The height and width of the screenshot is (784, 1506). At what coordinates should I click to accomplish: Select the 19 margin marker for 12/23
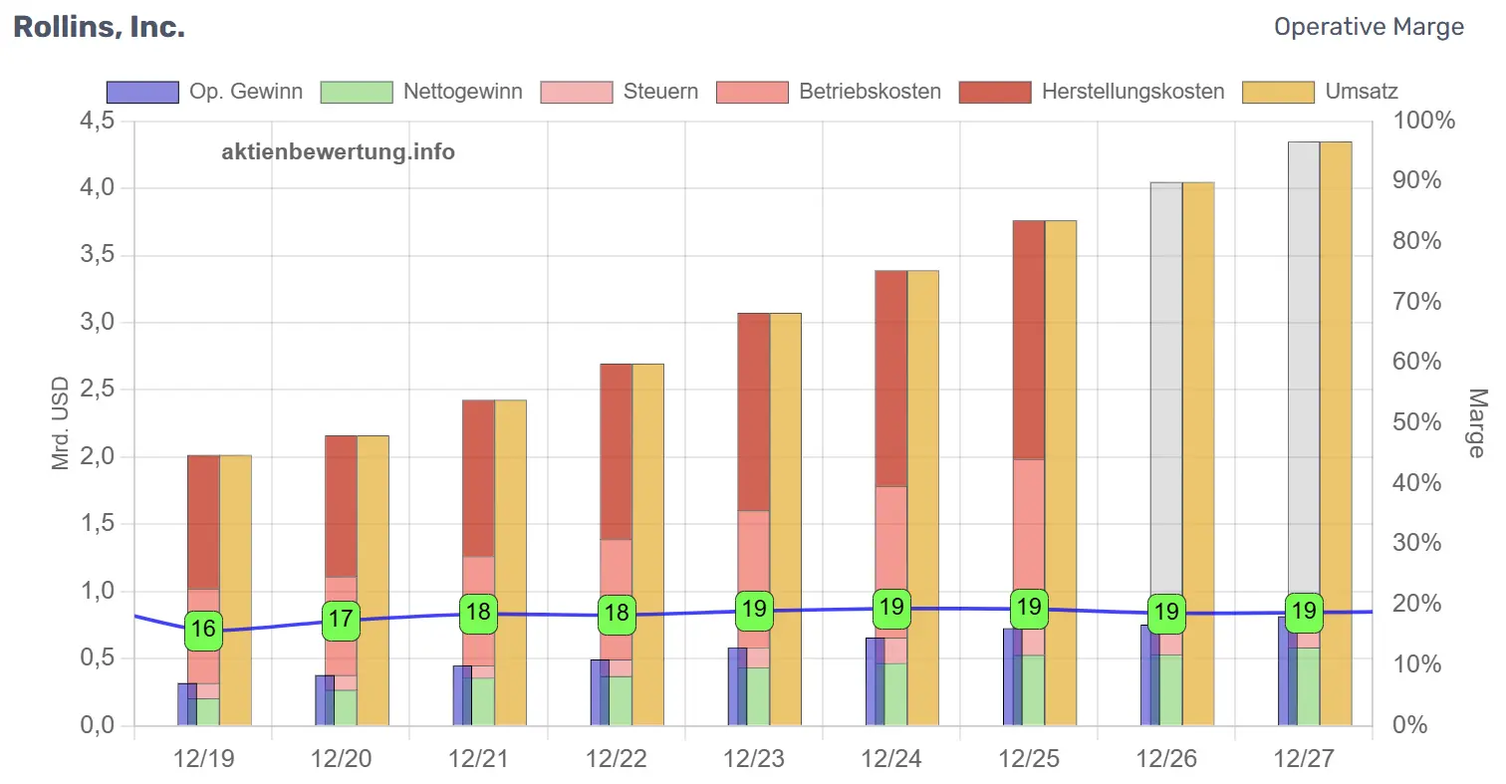[754, 610]
